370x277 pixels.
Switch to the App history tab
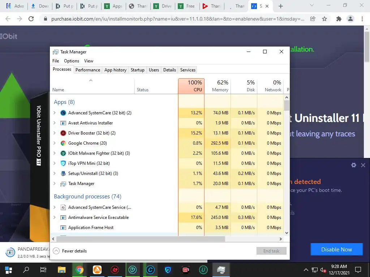tap(115, 70)
